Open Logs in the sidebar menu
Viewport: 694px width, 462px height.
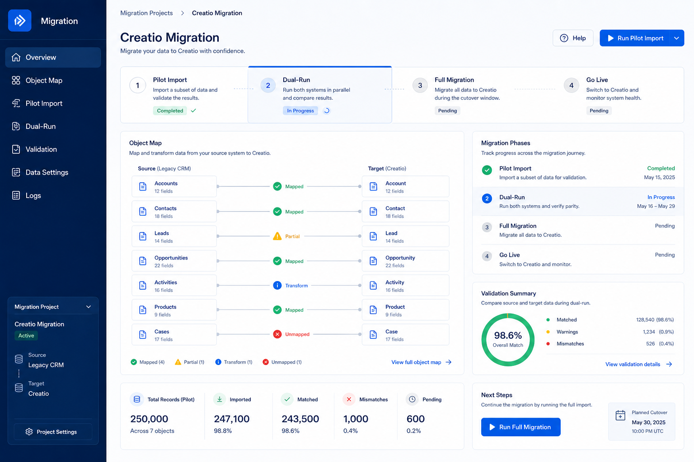pyautogui.click(x=53, y=195)
